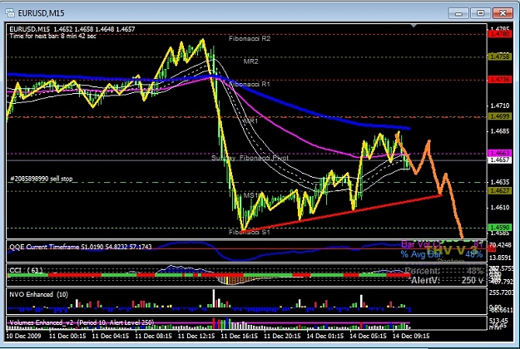Select the 1.4699 price level label
The width and height of the screenshot is (520, 349).
500,116
